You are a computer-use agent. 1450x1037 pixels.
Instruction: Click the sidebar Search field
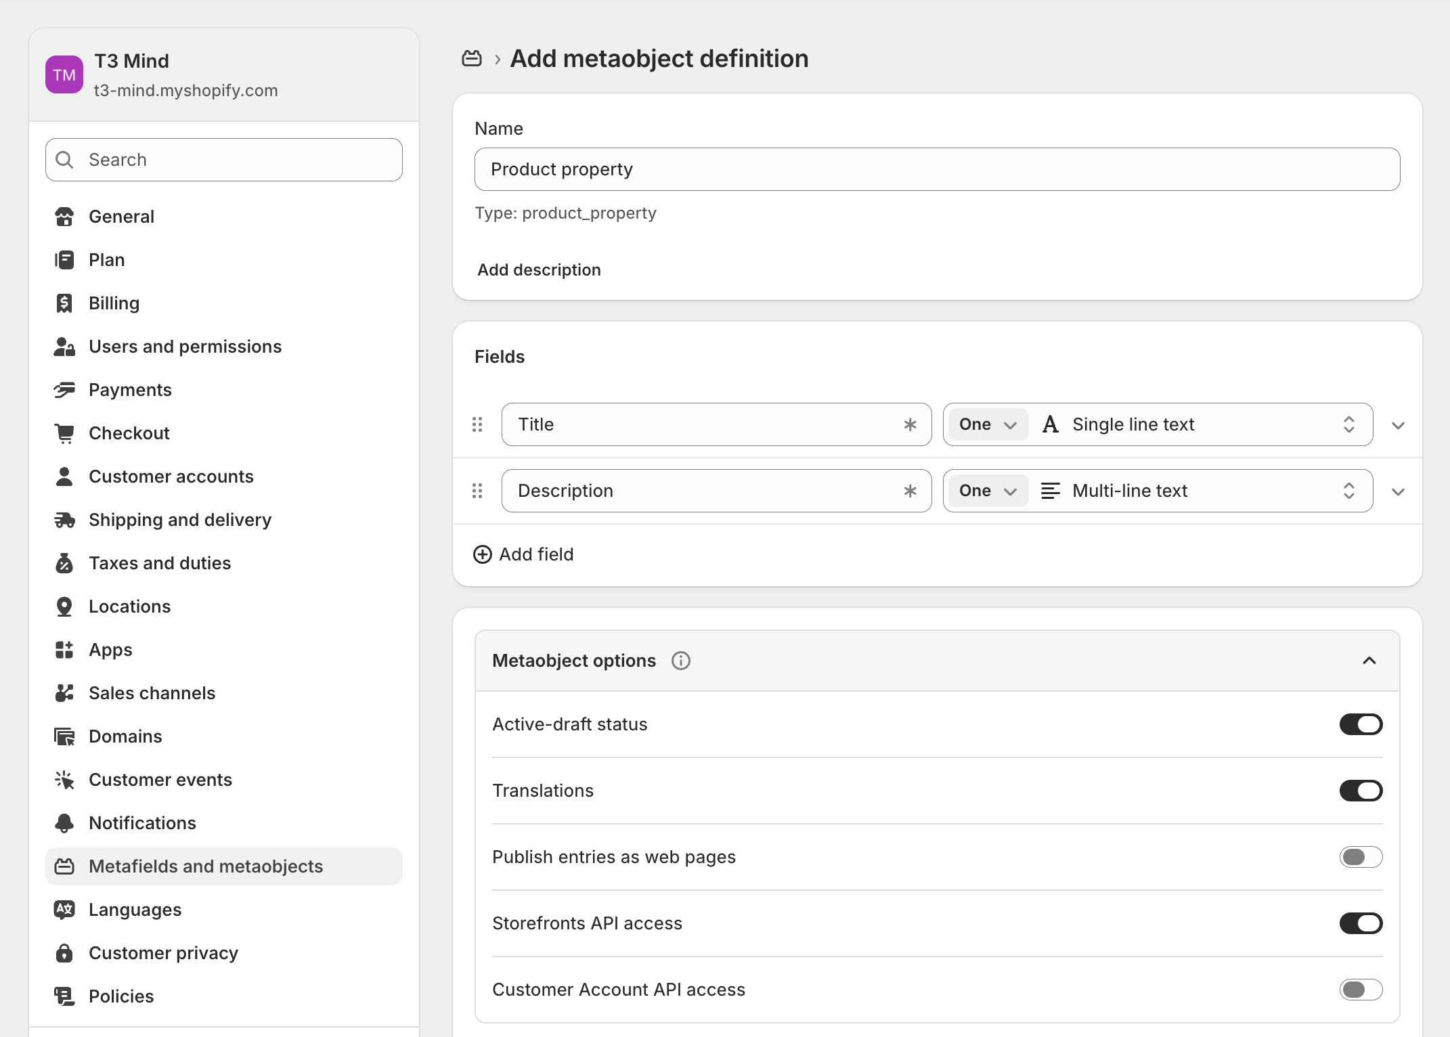click(224, 160)
